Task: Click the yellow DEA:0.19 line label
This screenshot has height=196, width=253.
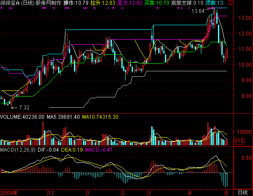Action: (72, 150)
